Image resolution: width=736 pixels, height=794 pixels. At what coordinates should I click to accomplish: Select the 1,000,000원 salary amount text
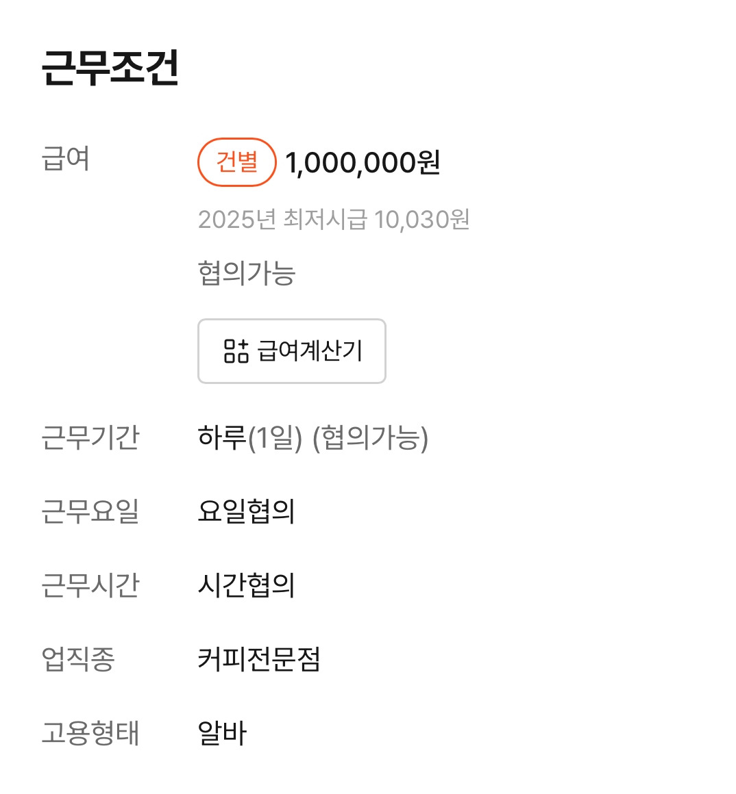tap(363, 162)
